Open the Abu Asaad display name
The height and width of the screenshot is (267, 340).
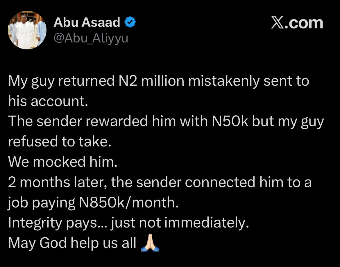87,22
